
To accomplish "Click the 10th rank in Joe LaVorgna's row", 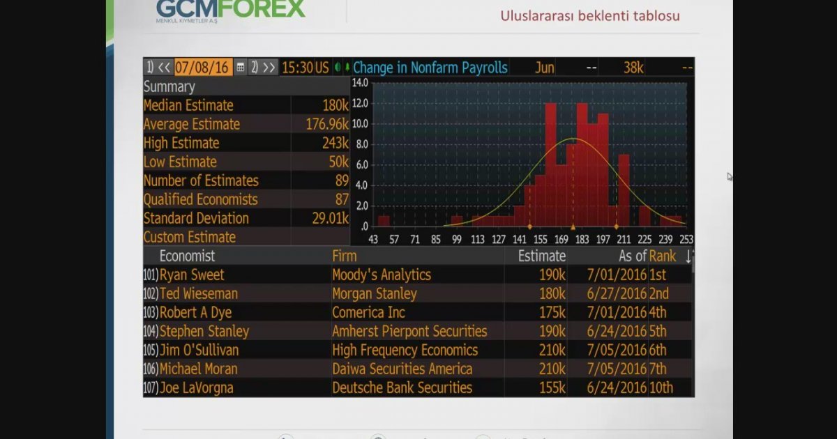I will click(661, 387).
